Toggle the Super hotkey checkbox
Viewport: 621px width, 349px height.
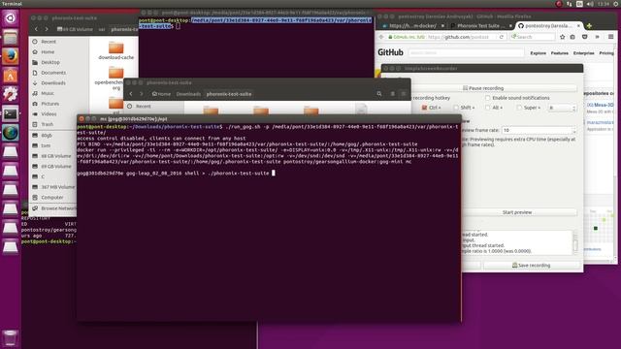point(519,108)
